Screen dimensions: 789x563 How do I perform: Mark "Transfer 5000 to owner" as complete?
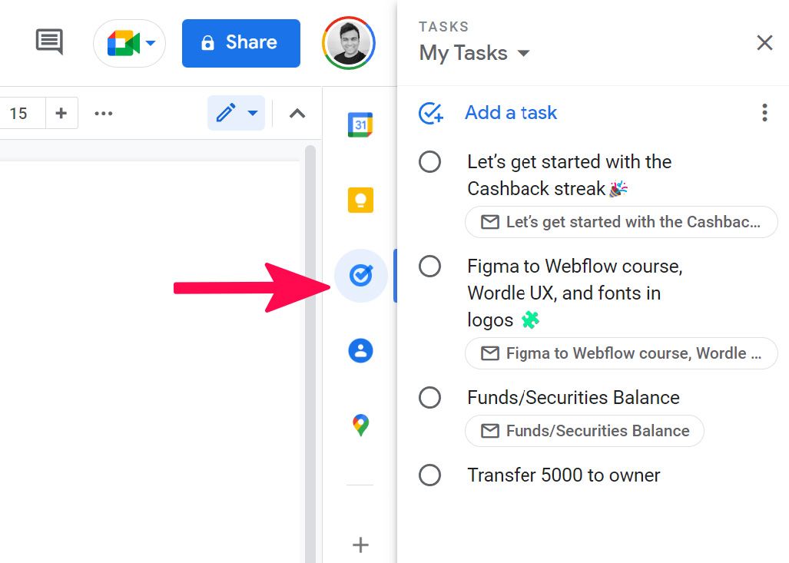pyautogui.click(x=429, y=475)
